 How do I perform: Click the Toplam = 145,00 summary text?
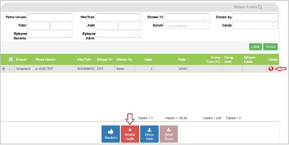[x=176, y=118]
